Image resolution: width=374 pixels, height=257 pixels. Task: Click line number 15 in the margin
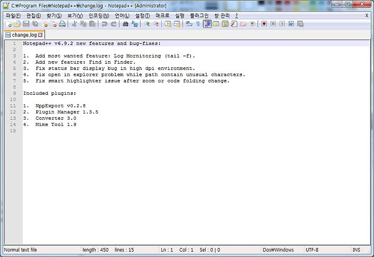tap(13, 131)
